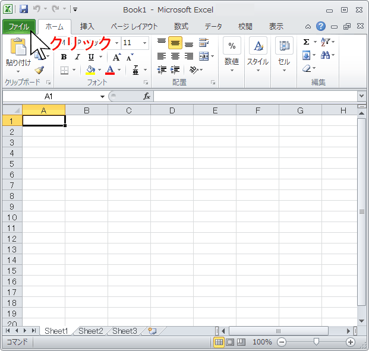The height and width of the screenshot is (351, 369).
Task: Expand the formula bar
Action: click(x=361, y=96)
